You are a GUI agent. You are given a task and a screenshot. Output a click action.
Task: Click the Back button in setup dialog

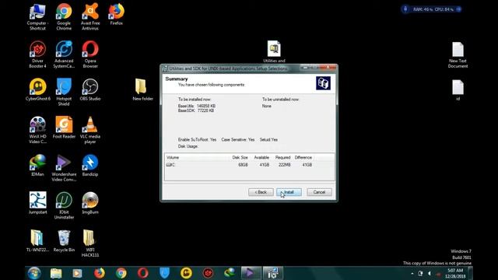tap(261, 192)
